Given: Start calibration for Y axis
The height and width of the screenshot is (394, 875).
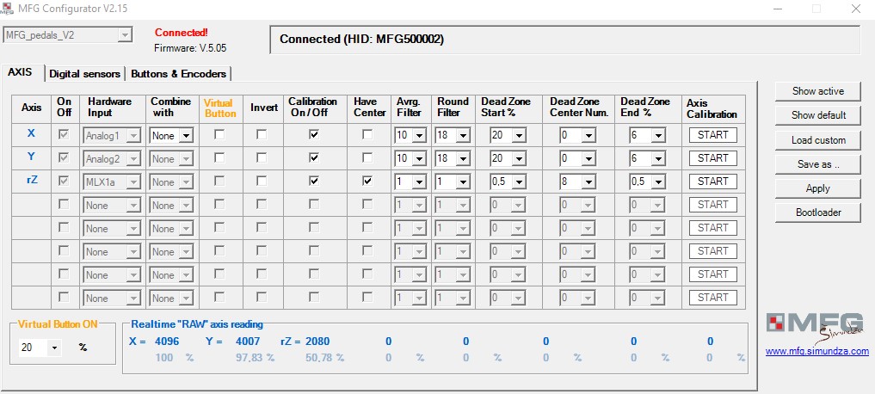Looking at the screenshot, I should tap(712, 158).
